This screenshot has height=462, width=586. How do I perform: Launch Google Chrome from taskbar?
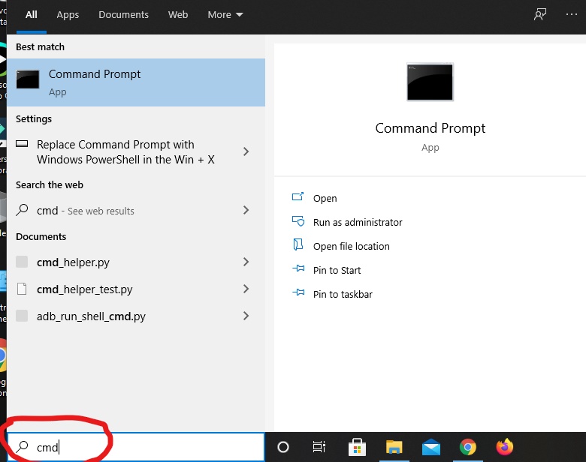click(x=468, y=447)
